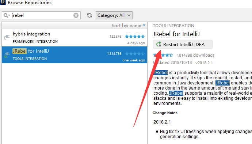Click the Change Notes heading
Screen dimensions: 252x144
click(165, 113)
